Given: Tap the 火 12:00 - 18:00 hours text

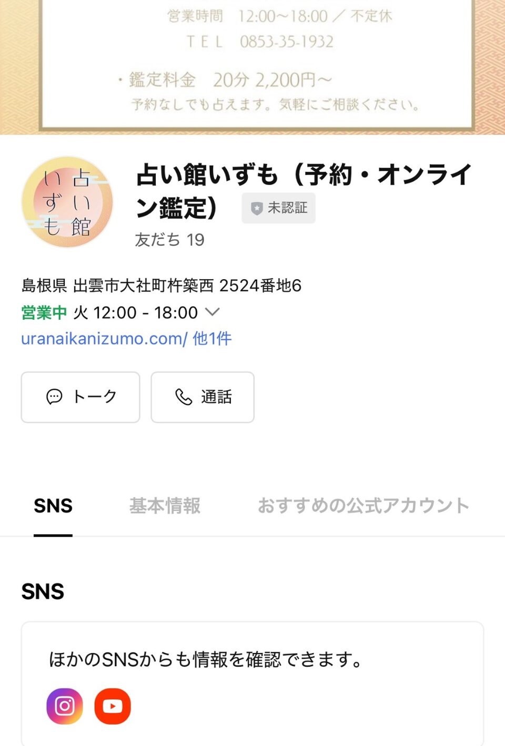Looking at the screenshot, I should 135,313.
